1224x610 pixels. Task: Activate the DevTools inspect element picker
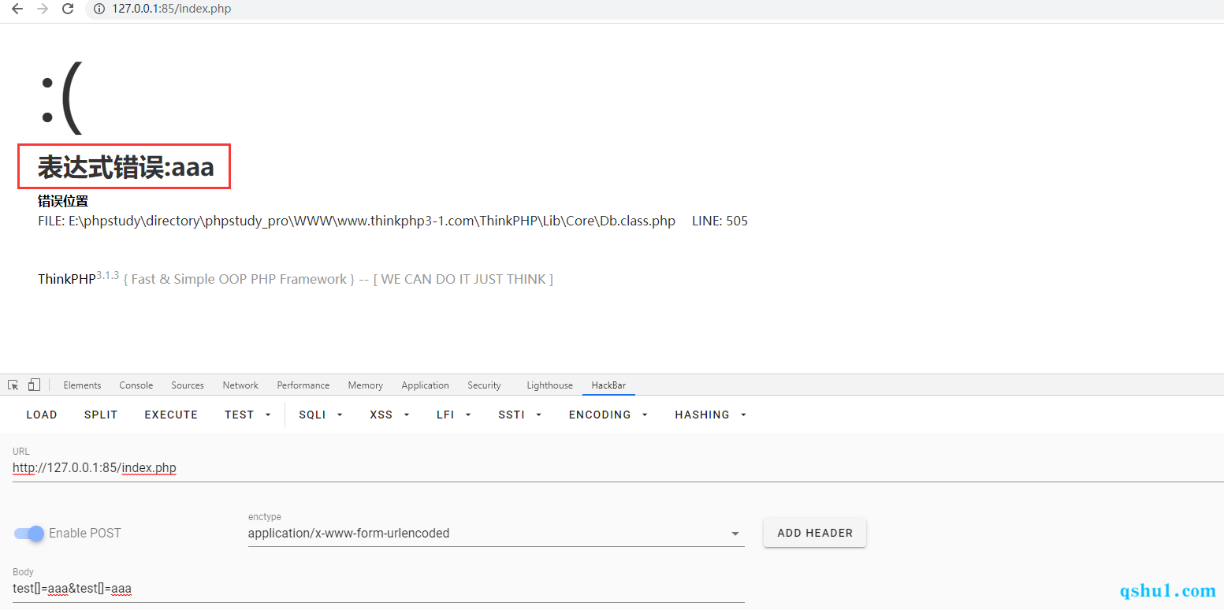click(13, 385)
